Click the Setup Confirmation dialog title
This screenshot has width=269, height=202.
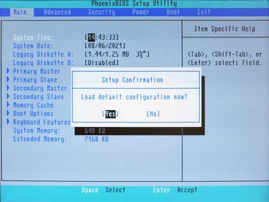pos(132,80)
